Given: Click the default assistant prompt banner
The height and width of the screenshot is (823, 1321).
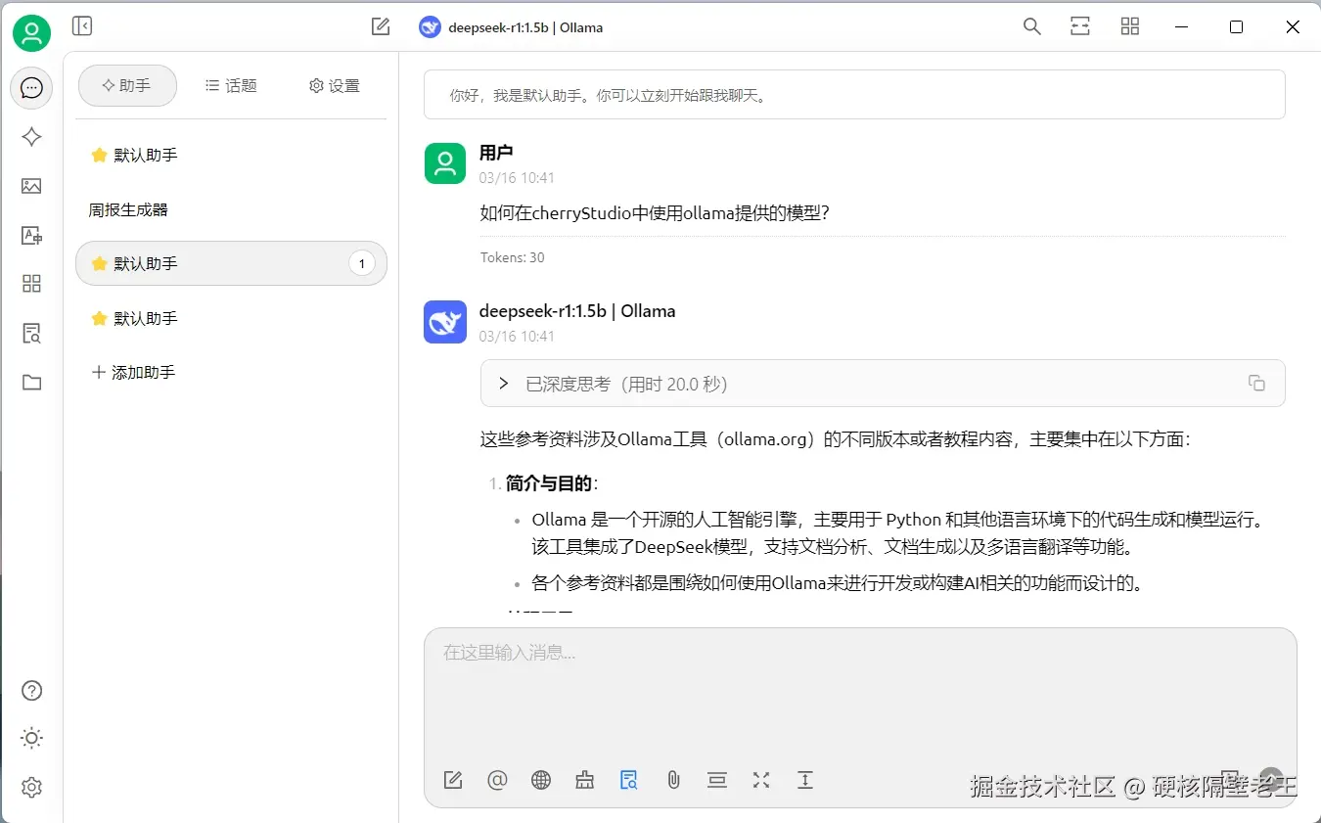Looking at the screenshot, I should (x=854, y=95).
